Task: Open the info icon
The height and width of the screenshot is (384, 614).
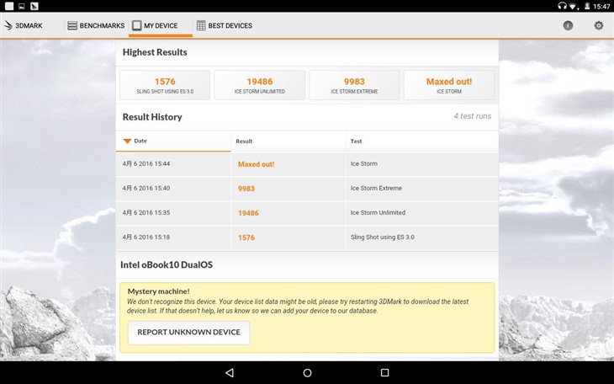Action: 568,25
